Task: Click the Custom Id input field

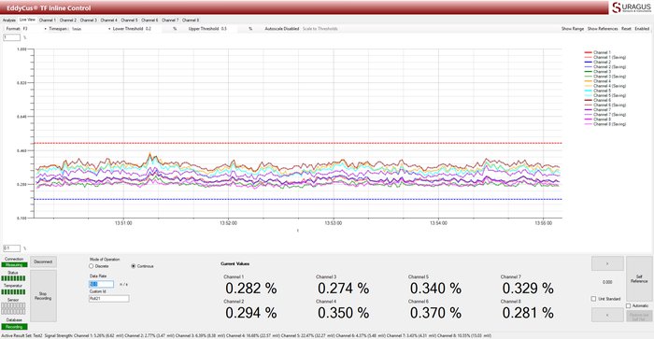Action: click(x=109, y=299)
